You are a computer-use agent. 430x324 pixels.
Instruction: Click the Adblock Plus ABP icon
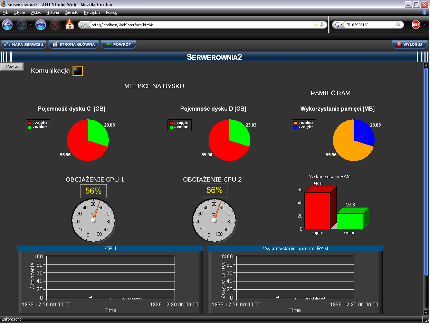416,25
